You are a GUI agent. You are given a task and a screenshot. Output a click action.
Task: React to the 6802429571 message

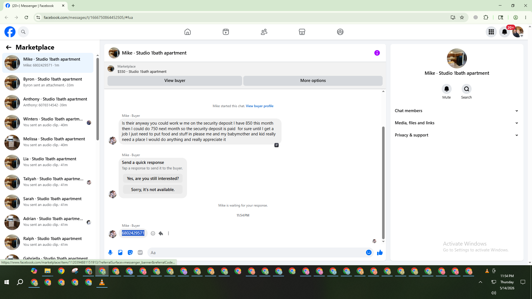pos(153,233)
